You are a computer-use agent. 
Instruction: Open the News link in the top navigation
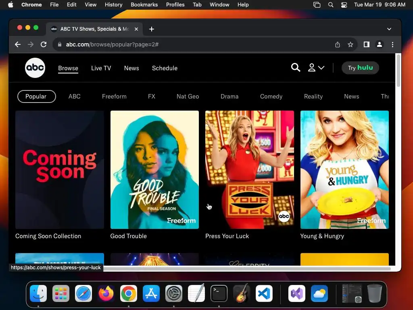pyautogui.click(x=131, y=68)
